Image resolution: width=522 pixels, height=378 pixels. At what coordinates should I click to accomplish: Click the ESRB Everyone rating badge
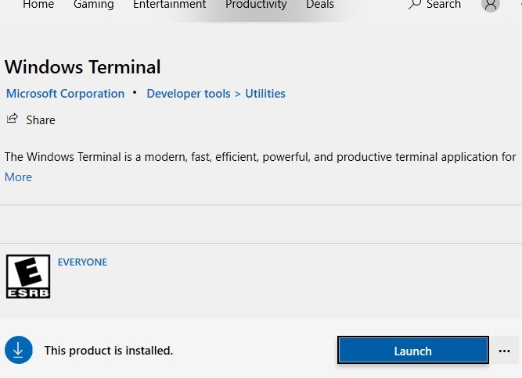pyautogui.click(x=28, y=276)
